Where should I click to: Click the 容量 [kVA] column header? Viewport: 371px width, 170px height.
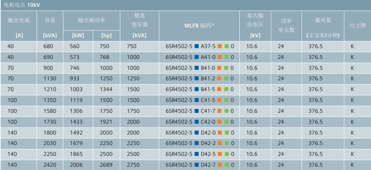[50, 26]
